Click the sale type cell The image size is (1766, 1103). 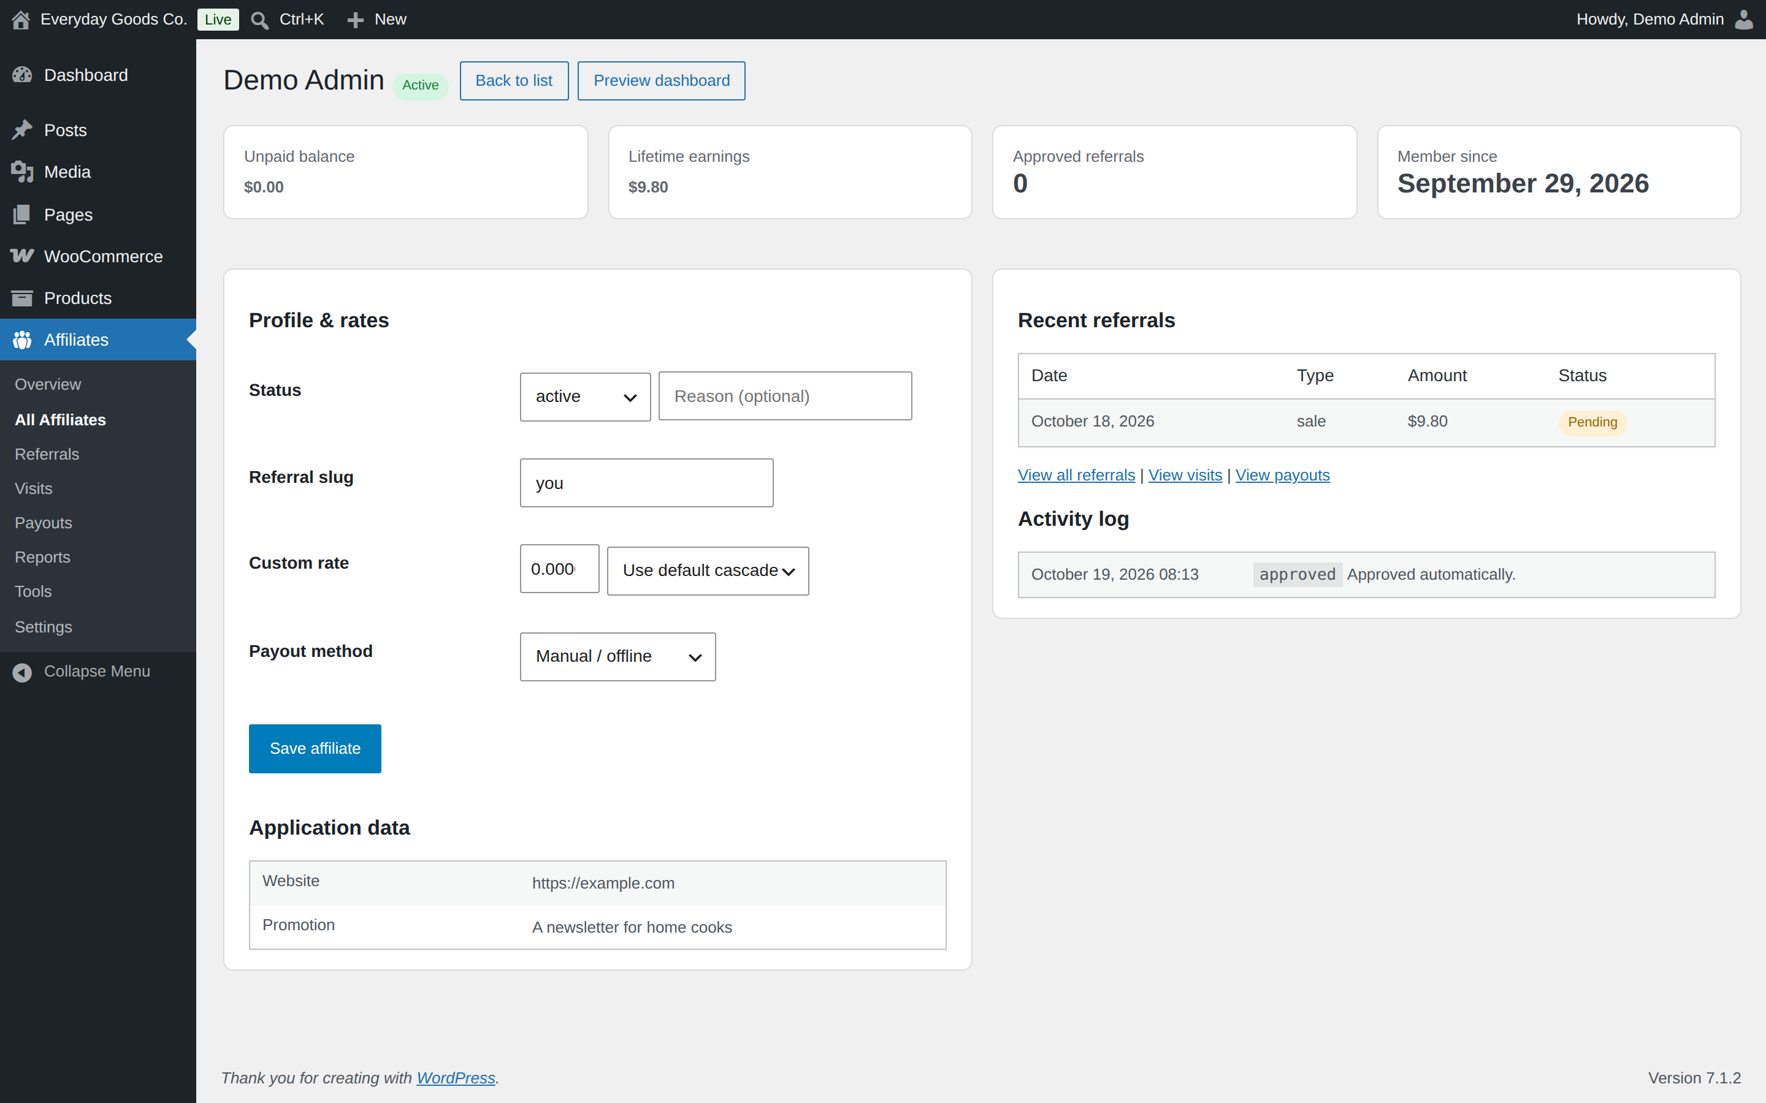(1310, 422)
